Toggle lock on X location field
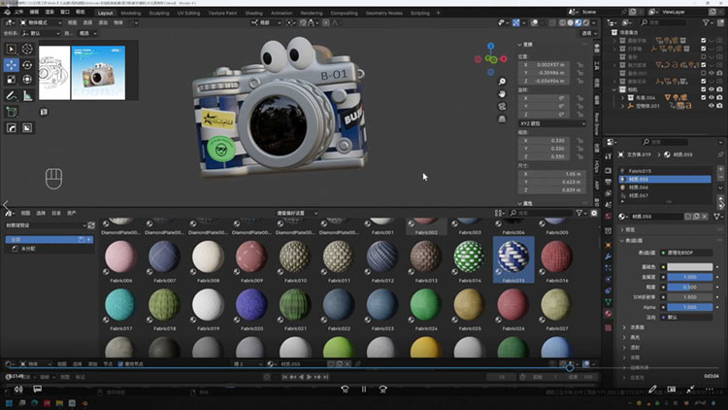The width and height of the screenshot is (728, 410). coord(579,63)
